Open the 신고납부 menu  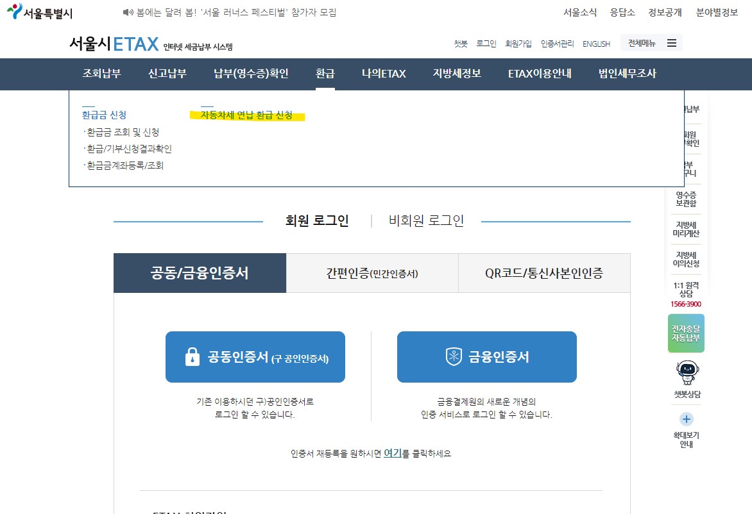pos(166,74)
